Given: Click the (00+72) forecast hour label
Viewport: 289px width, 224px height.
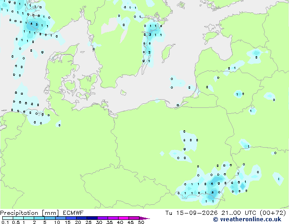Looking at the screenshot, I should (x=273, y=213).
